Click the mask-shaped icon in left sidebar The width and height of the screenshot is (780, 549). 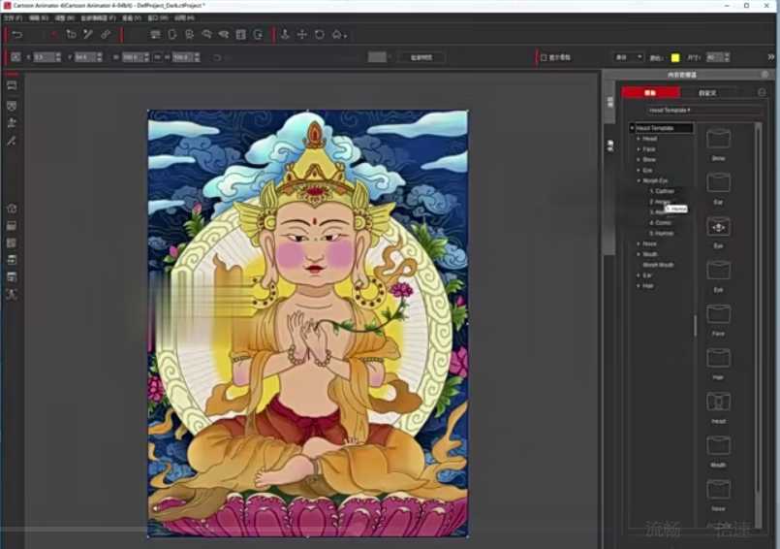tap(12, 106)
